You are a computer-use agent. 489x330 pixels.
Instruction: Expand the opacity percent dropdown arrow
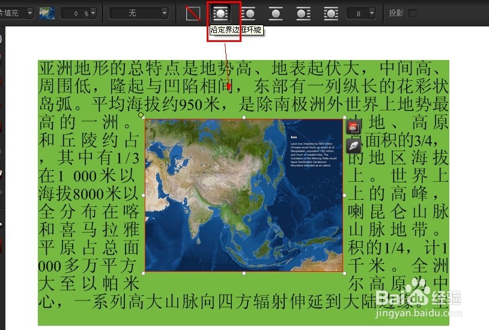(x=93, y=13)
